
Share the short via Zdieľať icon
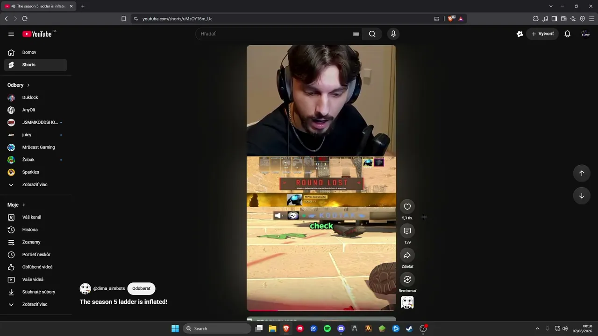(x=407, y=255)
